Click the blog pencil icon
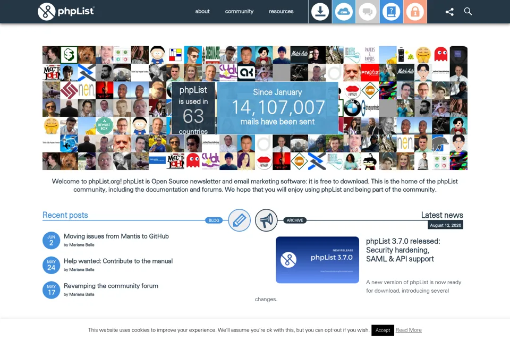Screen dimensions: 510x340 (x=240, y=220)
